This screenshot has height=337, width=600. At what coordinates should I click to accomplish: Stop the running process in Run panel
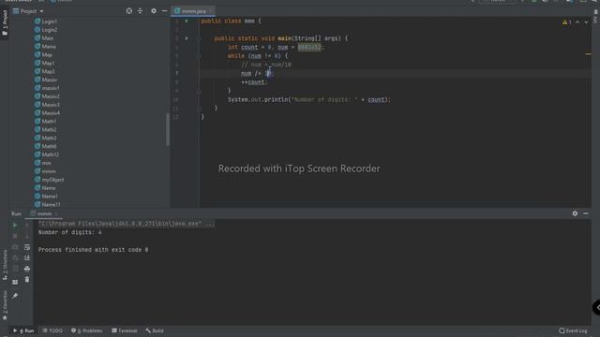(15, 236)
